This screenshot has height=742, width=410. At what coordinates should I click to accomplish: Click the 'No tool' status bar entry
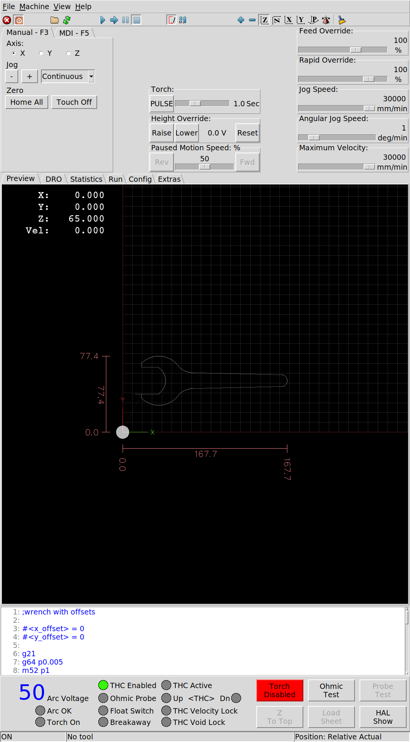[x=80, y=737]
